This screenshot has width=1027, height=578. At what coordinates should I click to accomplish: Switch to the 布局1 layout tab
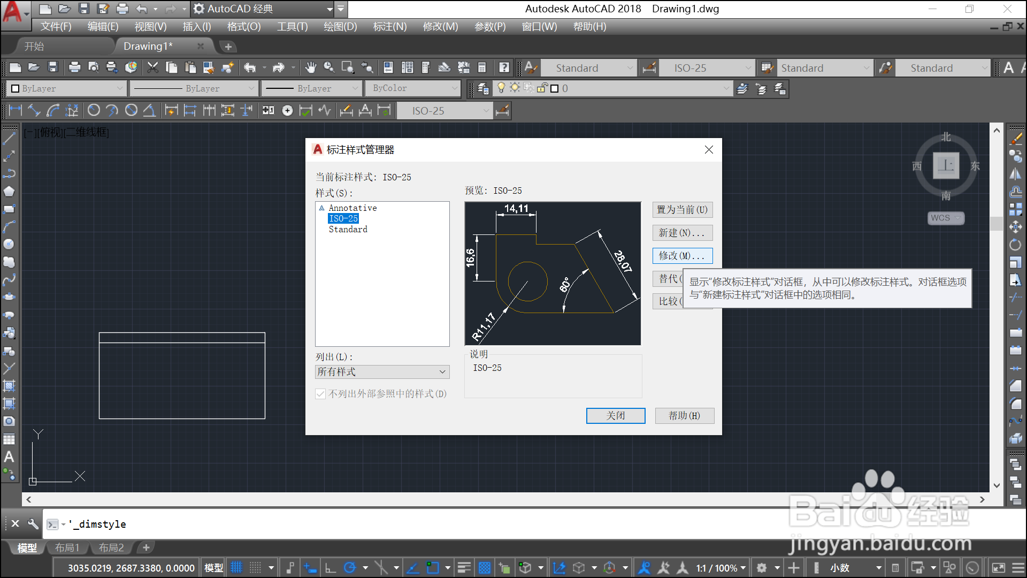click(67, 547)
